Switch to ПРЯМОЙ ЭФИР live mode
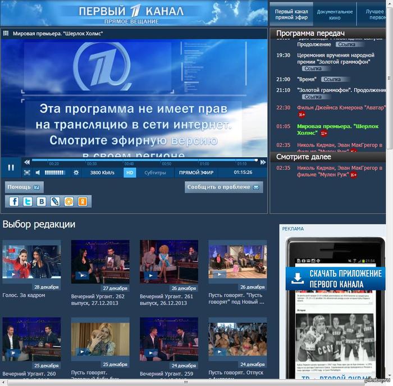 (x=196, y=173)
